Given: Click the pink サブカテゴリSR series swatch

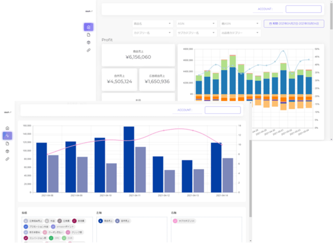Looking at the screenshot, I should click(x=175, y=221).
